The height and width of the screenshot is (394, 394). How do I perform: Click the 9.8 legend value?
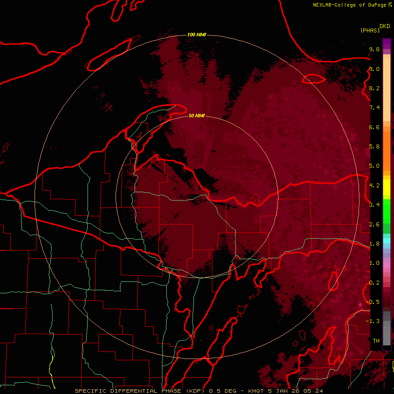[374, 49]
